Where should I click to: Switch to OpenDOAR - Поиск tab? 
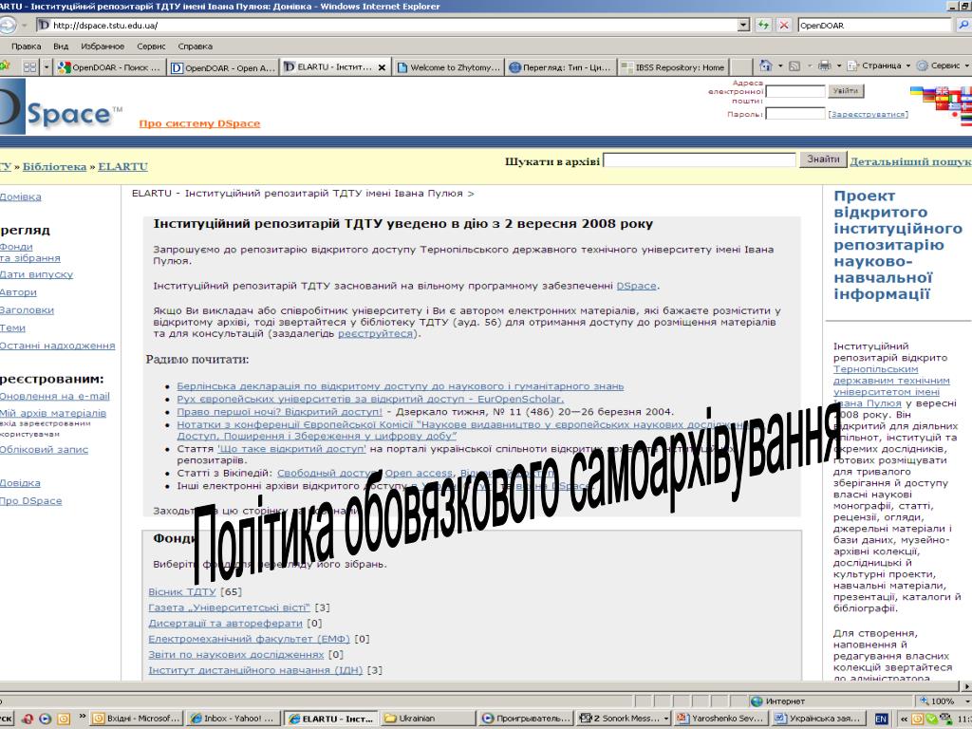click(109, 67)
